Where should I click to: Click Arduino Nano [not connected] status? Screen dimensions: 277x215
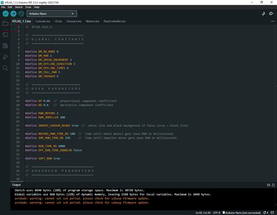coord(241,212)
